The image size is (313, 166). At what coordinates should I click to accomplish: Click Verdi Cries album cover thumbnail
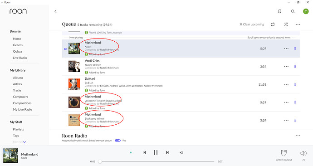(74, 66)
